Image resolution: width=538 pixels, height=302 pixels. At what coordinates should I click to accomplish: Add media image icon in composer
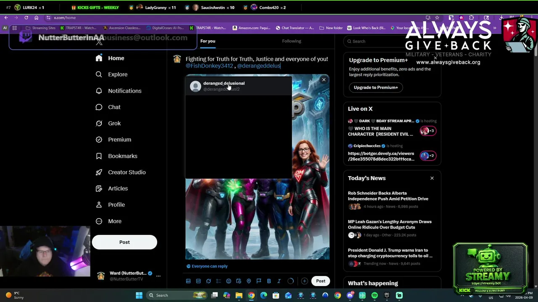coord(188,281)
